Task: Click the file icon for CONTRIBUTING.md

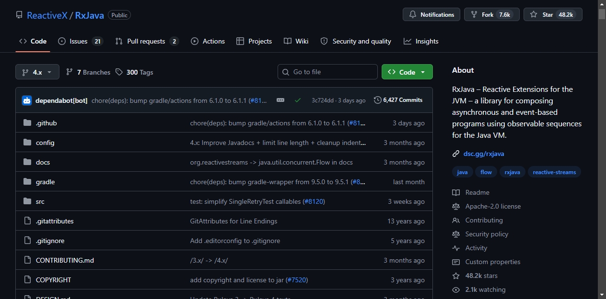Action: (x=27, y=260)
